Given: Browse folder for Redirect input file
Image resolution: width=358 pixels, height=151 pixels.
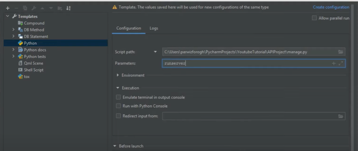Looking at the screenshot, I should pos(341,116).
